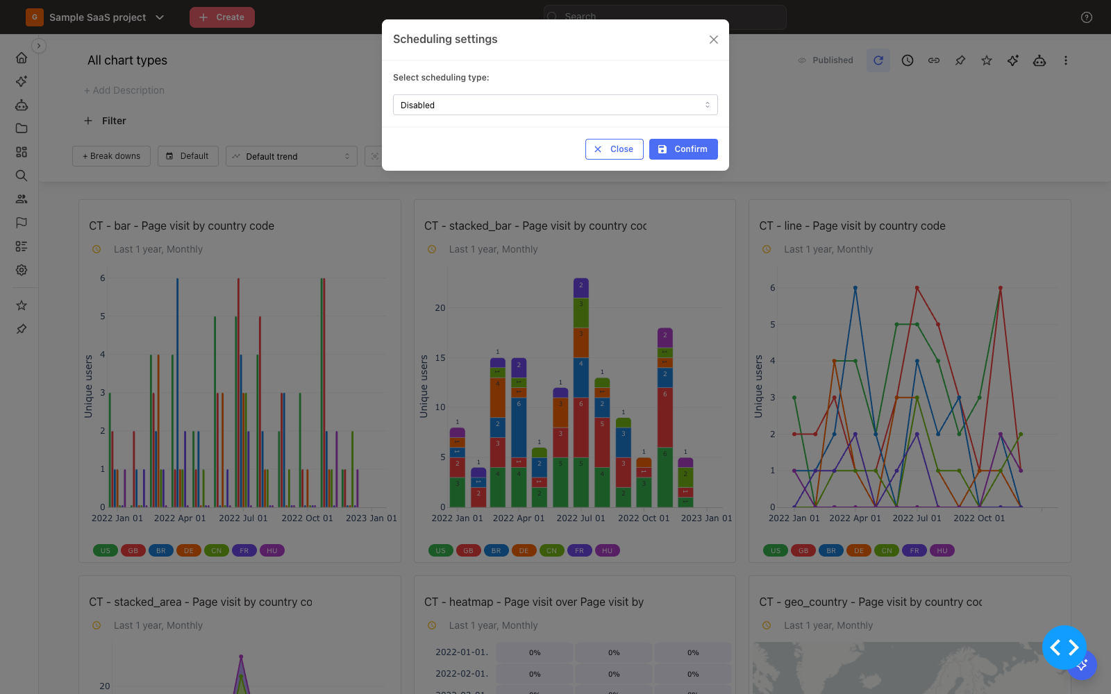Open settings gear in sidebar
Image resolution: width=1111 pixels, height=694 pixels.
point(22,270)
